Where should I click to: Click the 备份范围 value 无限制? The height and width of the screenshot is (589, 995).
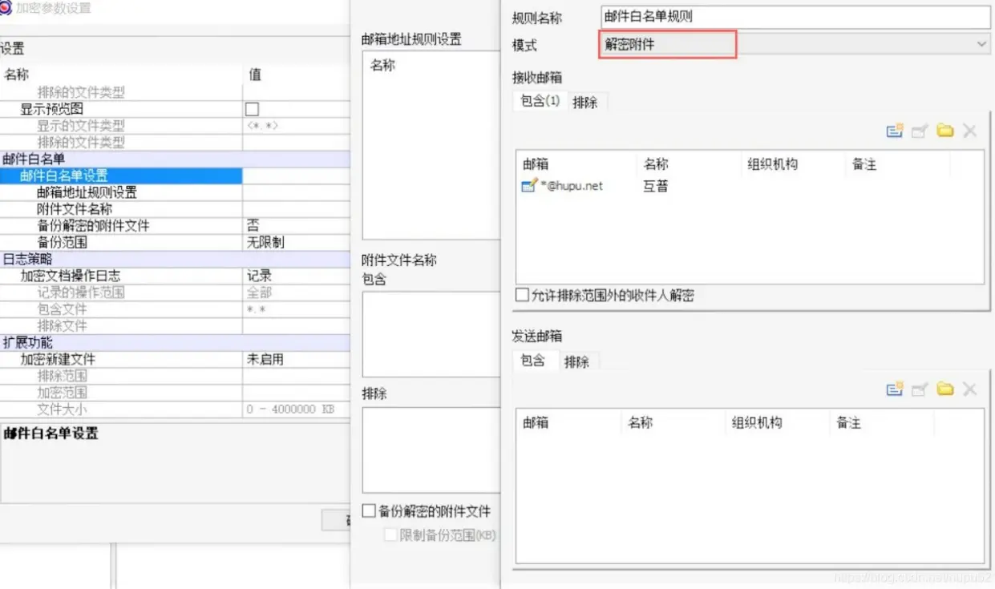coord(265,242)
